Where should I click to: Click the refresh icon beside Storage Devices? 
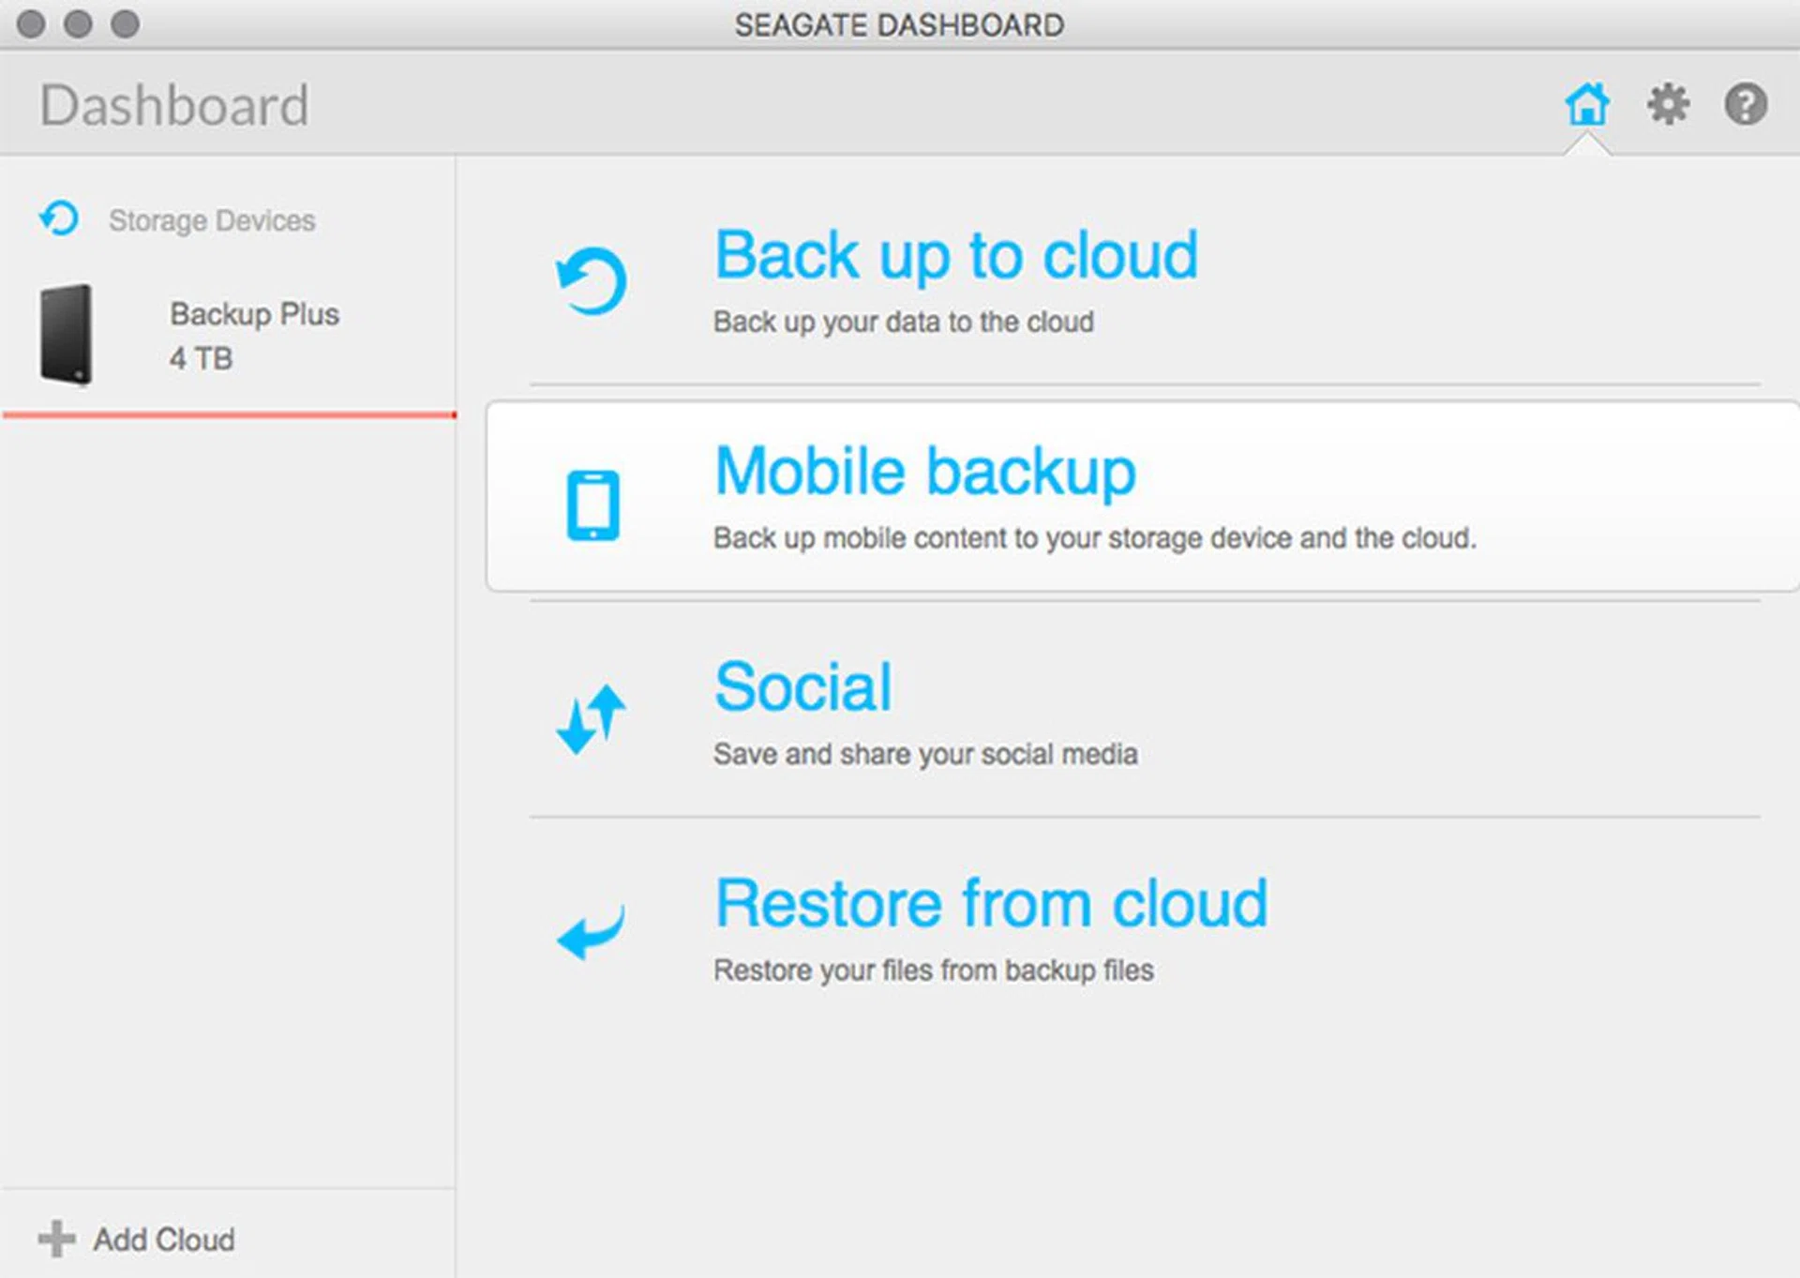[x=59, y=218]
